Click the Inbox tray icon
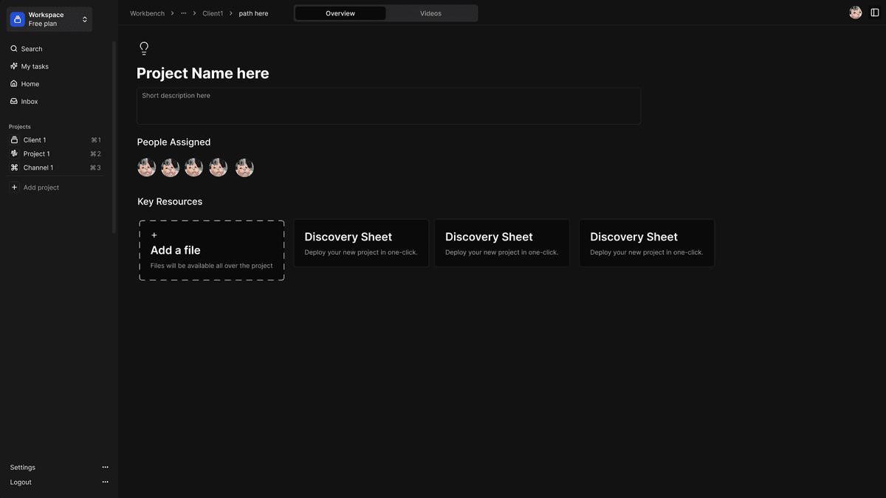 tap(14, 102)
